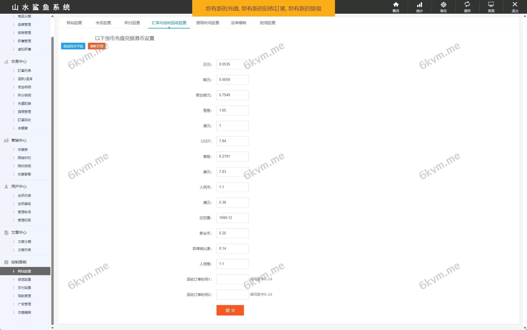This screenshot has height=330, width=527.
Task: Click the 备份 backup gear icon
Action: point(443,5)
